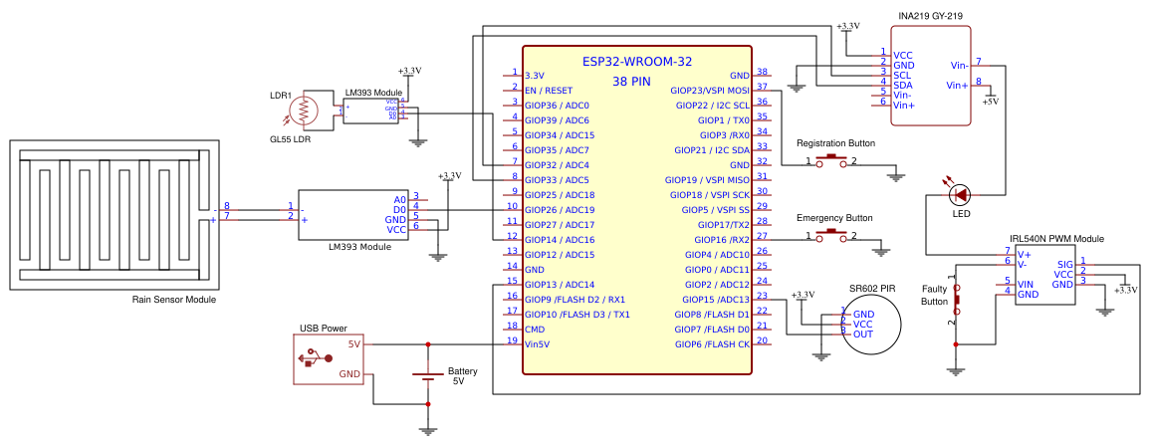Click the Registration Button switch symbol
Screen dimensions: 1150x445
[x=831, y=160]
